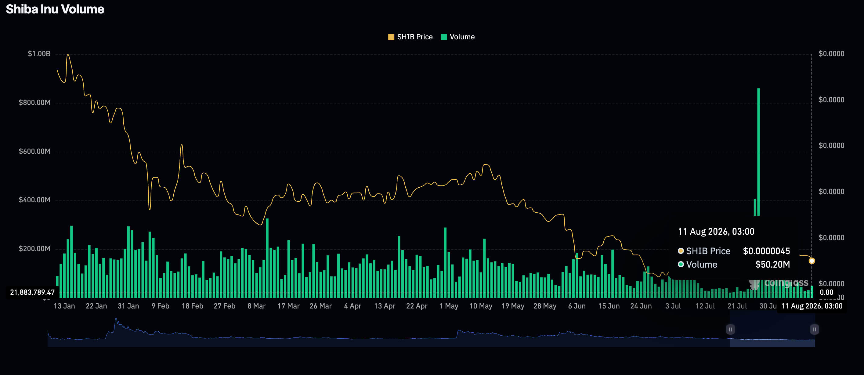864x375 pixels.
Task: Click the "8 Mar" x-axis date label
Action: [257, 306]
